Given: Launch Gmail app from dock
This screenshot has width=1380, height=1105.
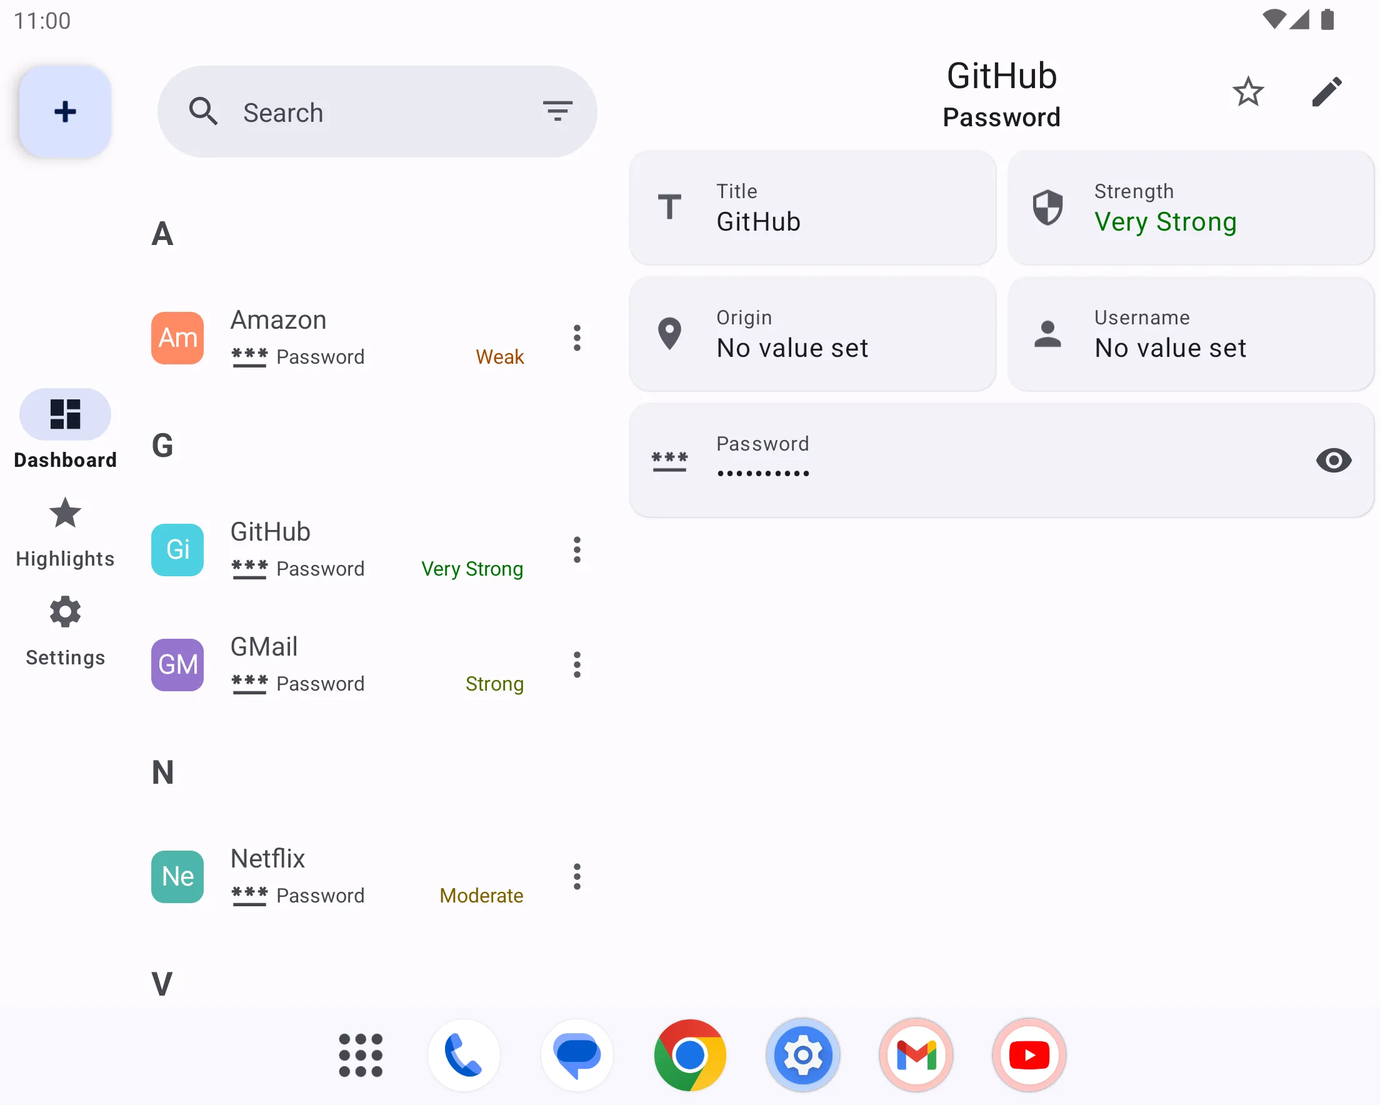Looking at the screenshot, I should [916, 1055].
